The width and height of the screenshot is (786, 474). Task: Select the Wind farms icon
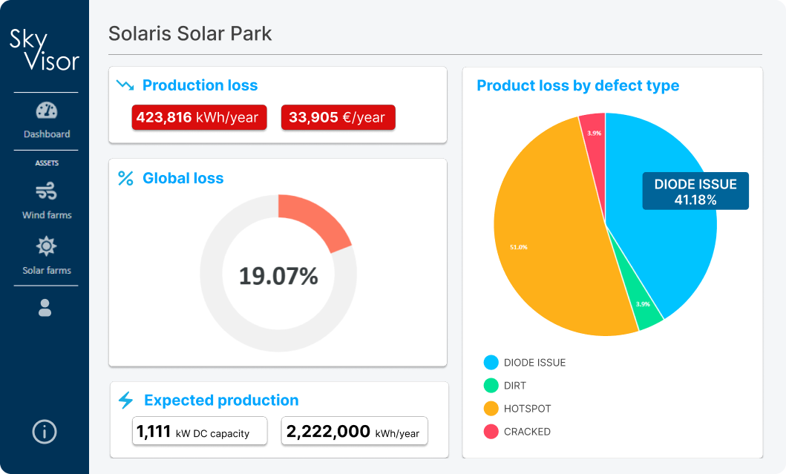coord(46,191)
